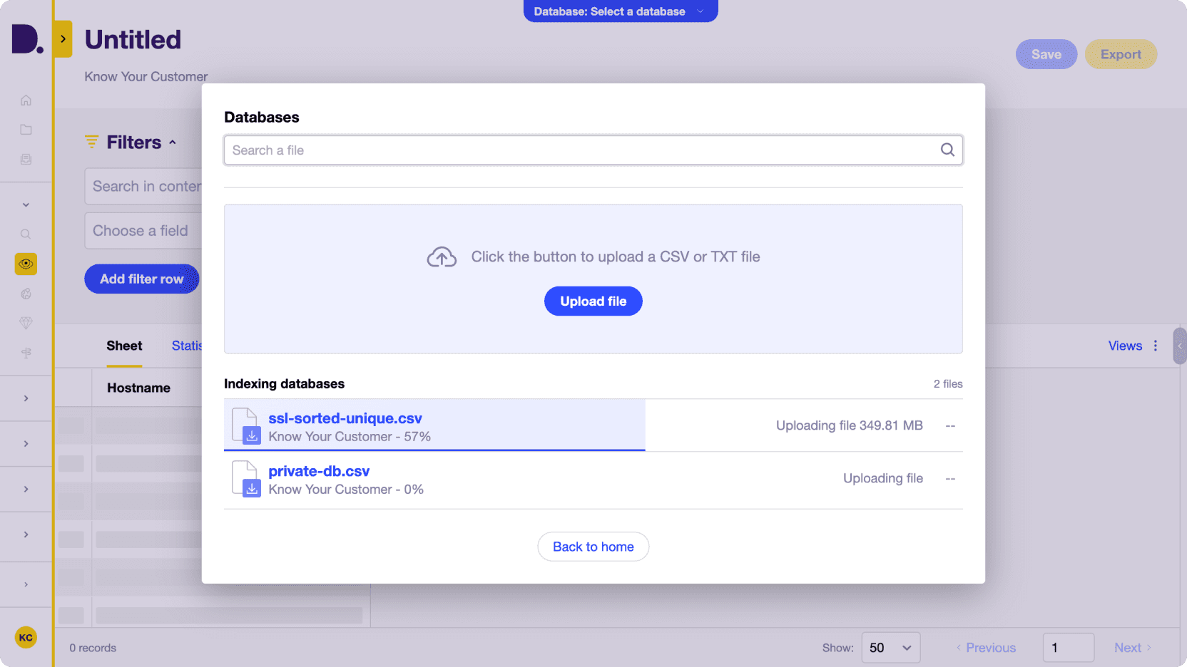Image resolution: width=1187 pixels, height=667 pixels.
Task: Open the search magnifier in sidebar
Action: click(26, 234)
